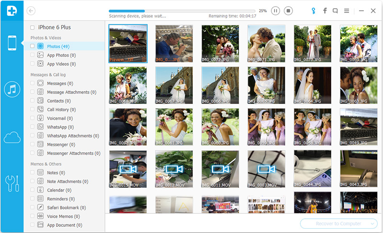Open the music recovery sidebar icon
The width and height of the screenshot is (383, 233).
pyautogui.click(x=12, y=89)
